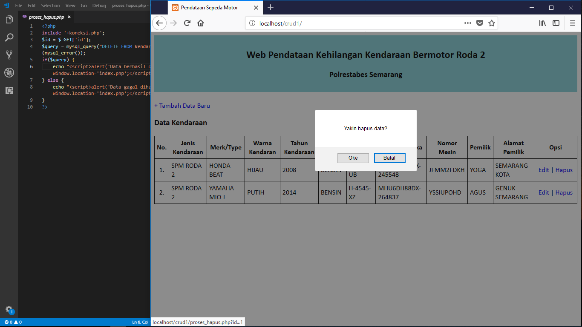
Task: Toggle the Firefox sidebar
Action: tap(556, 23)
